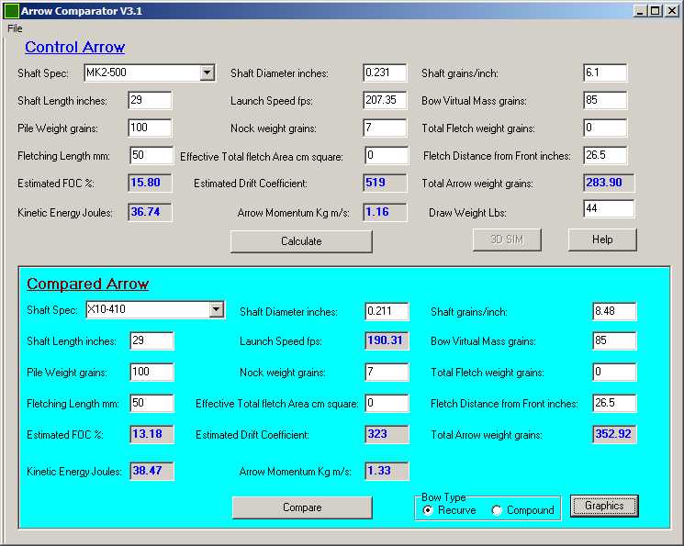The height and width of the screenshot is (546, 684).
Task: Expand Compared Arrow Shaft Spec dropdown arrow
Action: tap(217, 309)
